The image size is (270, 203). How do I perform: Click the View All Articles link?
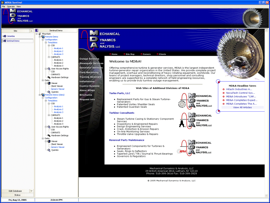point(242,107)
